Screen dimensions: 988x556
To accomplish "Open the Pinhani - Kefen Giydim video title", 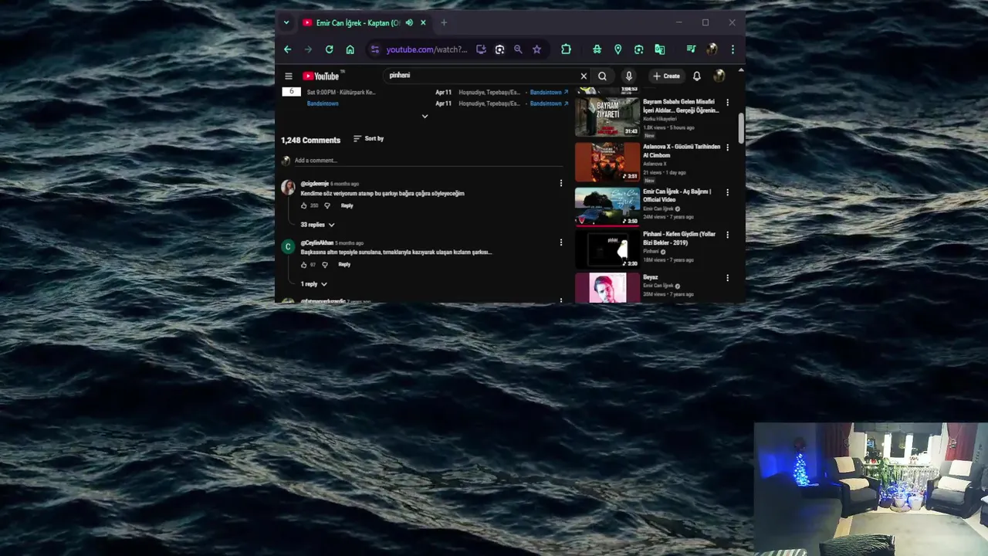I will 679,239.
